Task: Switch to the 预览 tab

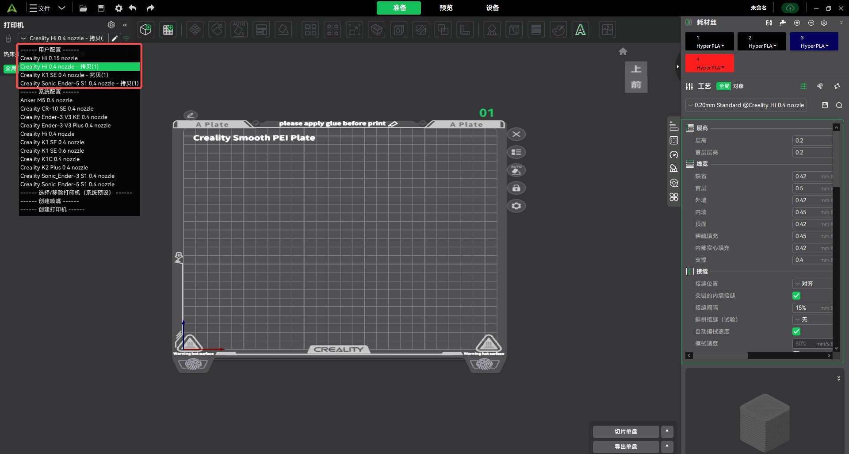Action: [446, 8]
